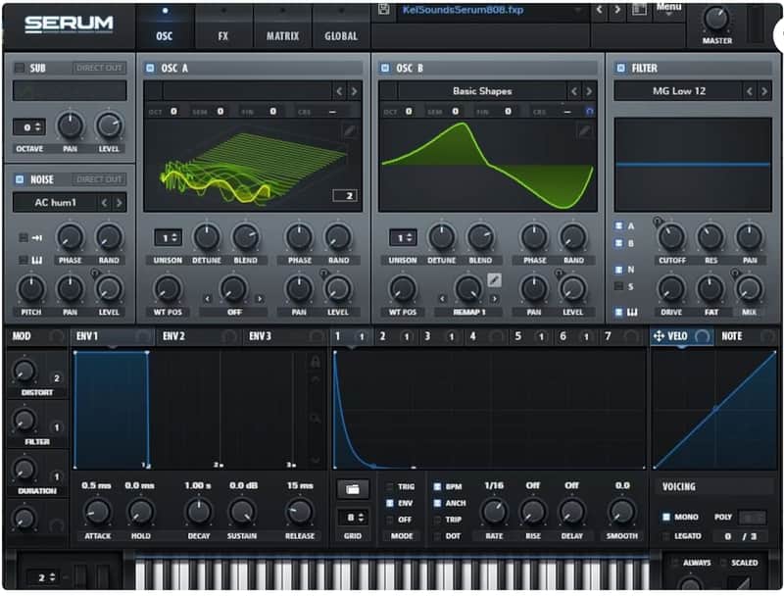784x598 pixels.
Task: Toggle filter routing for oscillator B
Action: 619,243
